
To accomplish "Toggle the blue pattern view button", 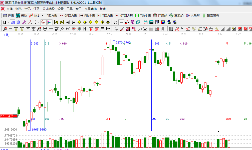I will click(x=13, y=22).
